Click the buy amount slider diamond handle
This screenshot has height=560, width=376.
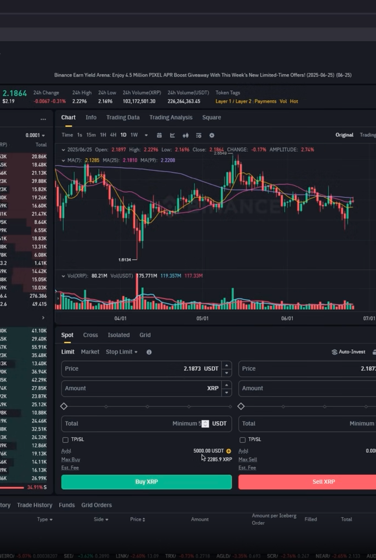pos(64,407)
